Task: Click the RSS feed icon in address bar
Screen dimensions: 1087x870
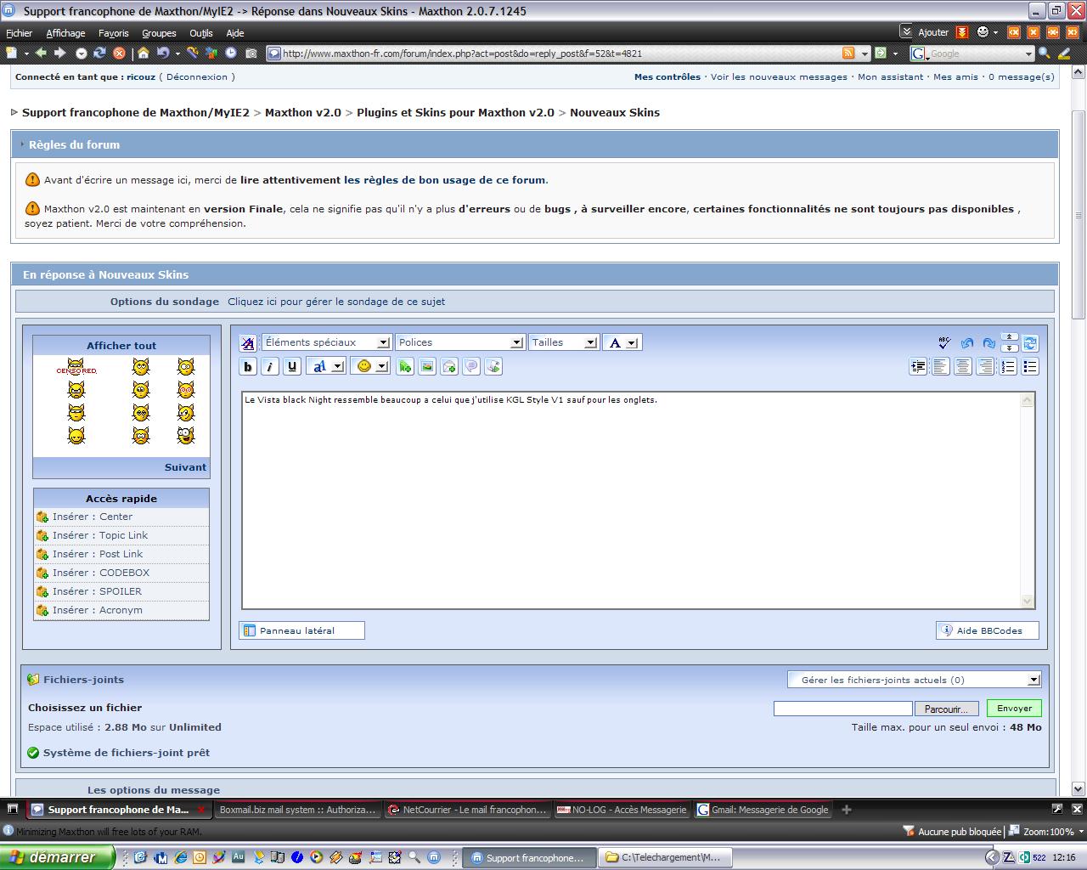Action: 848,53
